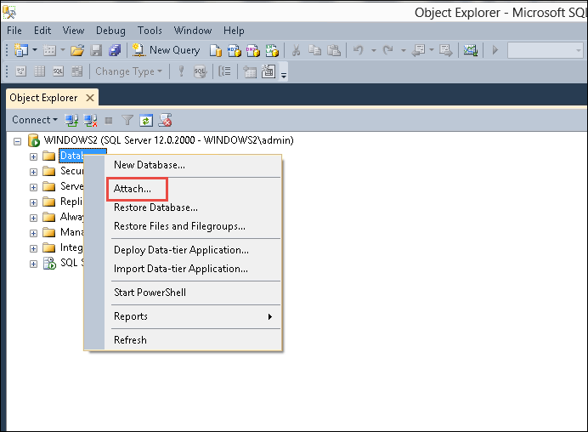Click the Redo arrow icon

point(388,50)
